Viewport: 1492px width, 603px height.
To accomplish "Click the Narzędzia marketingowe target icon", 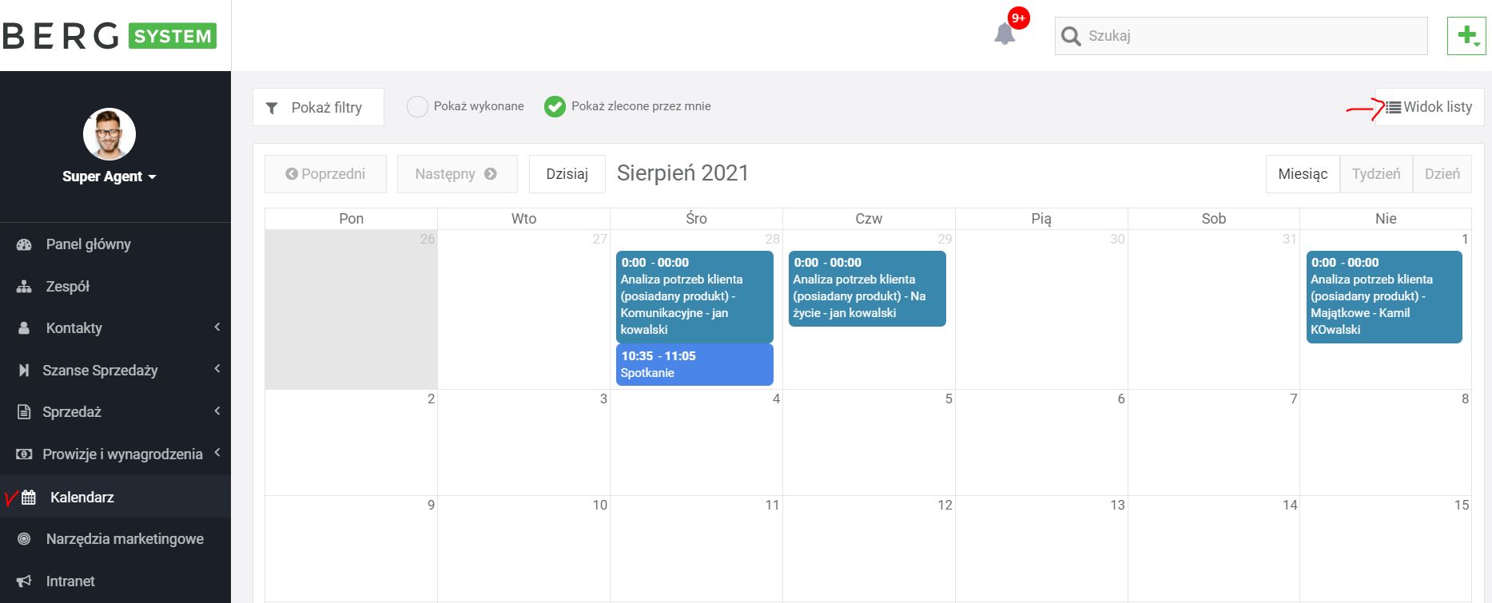I will [x=24, y=539].
